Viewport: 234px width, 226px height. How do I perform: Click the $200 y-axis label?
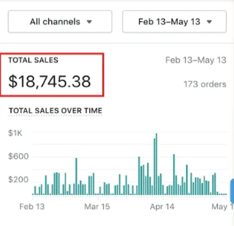click(x=18, y=180)
